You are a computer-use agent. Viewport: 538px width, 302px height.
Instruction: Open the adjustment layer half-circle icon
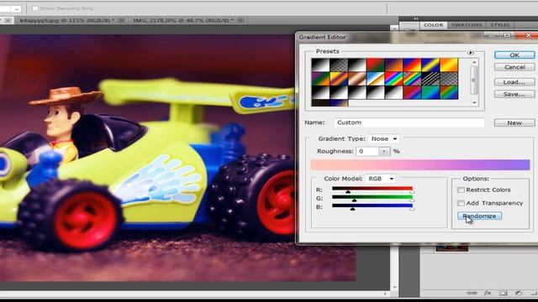[519, 294]
